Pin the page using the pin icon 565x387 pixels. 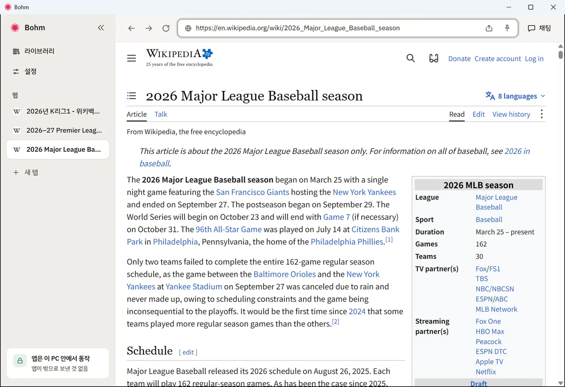[507, 28]
